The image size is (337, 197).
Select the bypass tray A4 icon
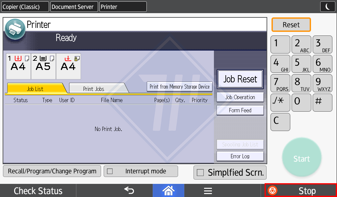[68, 66]
